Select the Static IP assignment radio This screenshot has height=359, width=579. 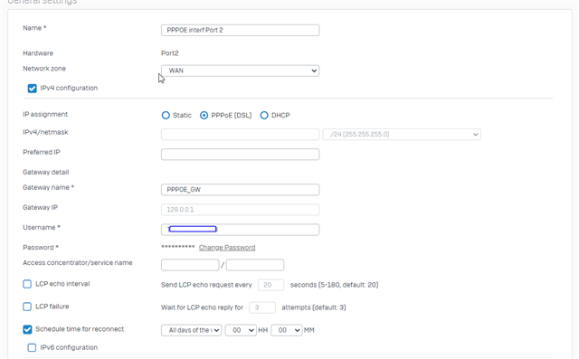click(x=166, y=115)
